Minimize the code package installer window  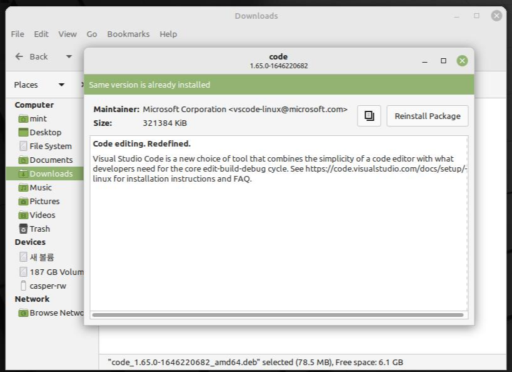(x=424, y=61)
